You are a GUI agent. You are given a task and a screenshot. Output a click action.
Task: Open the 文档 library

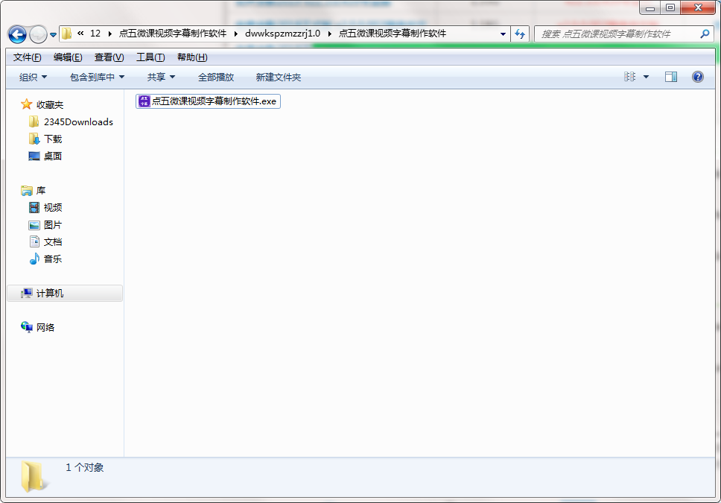(x=53, y=242)
